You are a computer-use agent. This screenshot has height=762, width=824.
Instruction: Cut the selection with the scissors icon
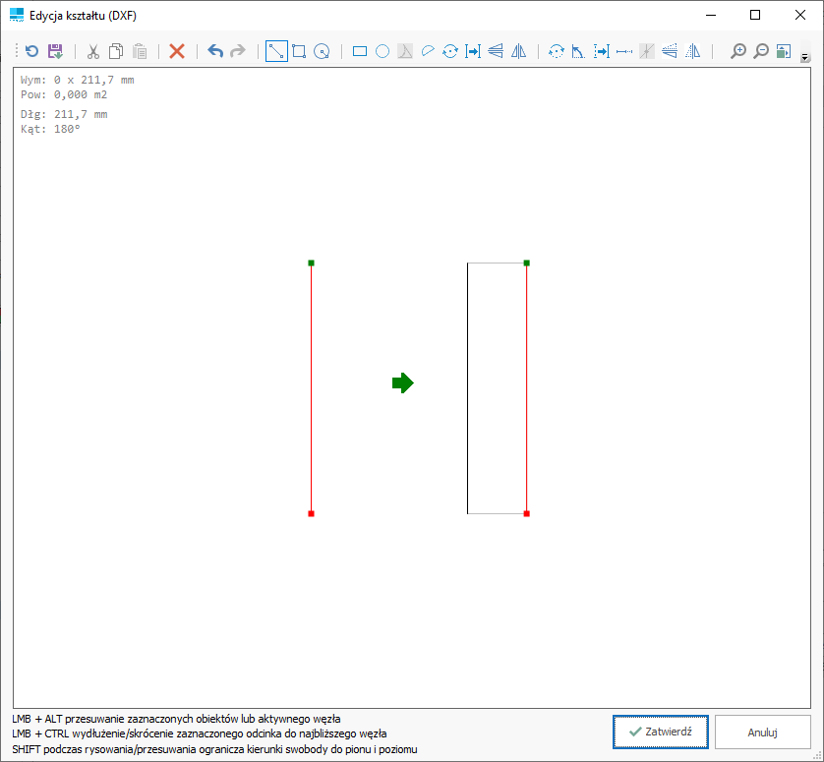pos(93,51)
